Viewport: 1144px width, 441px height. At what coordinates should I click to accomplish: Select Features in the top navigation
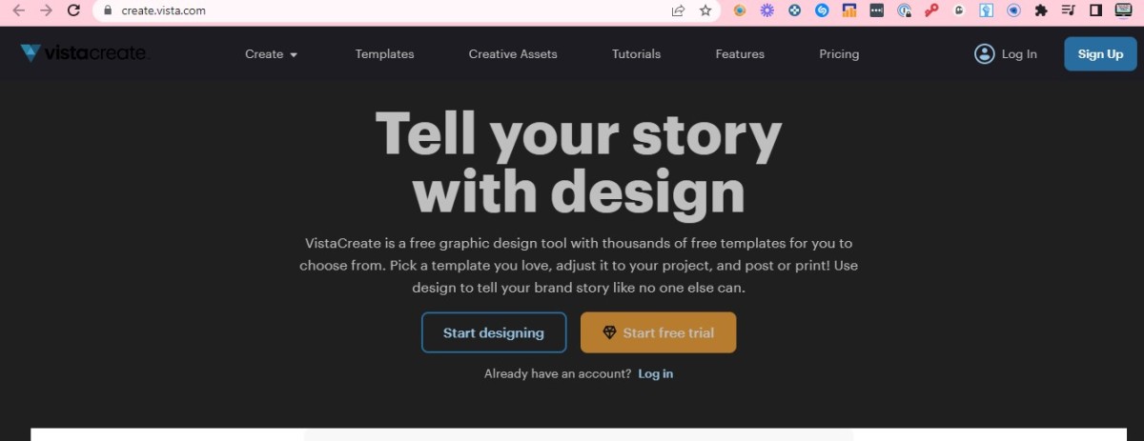[x=740, y=54]
